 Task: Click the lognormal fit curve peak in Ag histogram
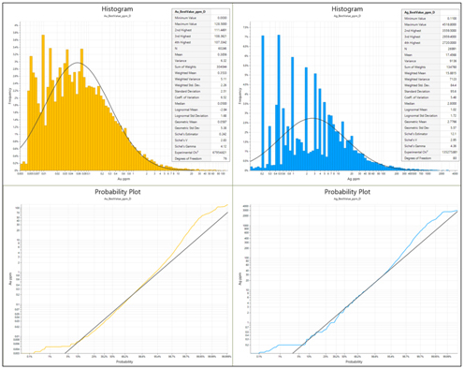click(x=312, y=118)
